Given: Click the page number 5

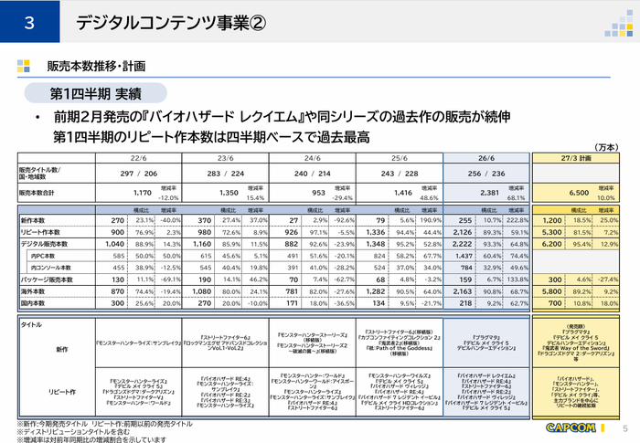Looking at the screenshot, I should point(624,428).
